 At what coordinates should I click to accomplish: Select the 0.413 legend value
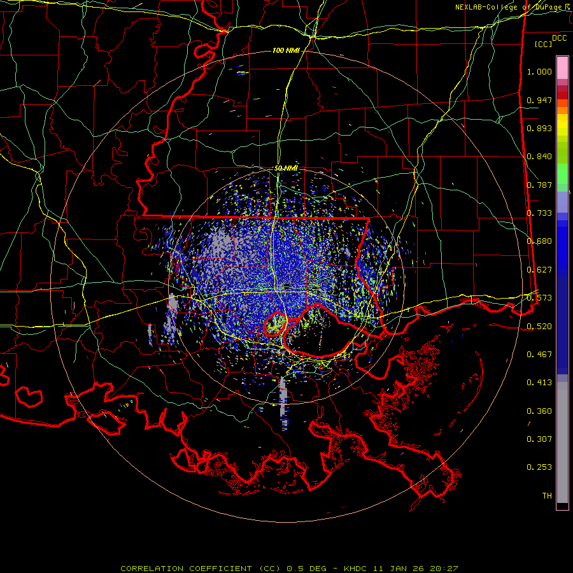[539, 383]
